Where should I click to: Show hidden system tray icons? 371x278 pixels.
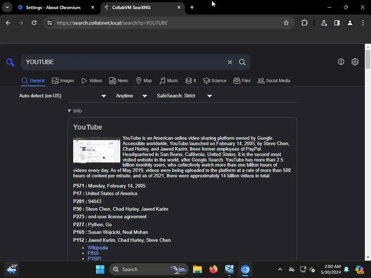point(280,269)
